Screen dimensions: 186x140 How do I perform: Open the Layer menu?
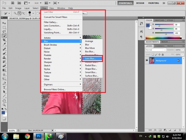(x=27, y=8)
